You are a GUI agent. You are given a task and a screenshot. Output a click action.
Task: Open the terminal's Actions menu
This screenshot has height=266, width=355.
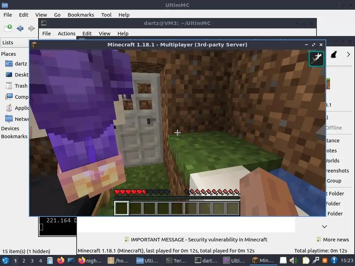pos(67,34)
